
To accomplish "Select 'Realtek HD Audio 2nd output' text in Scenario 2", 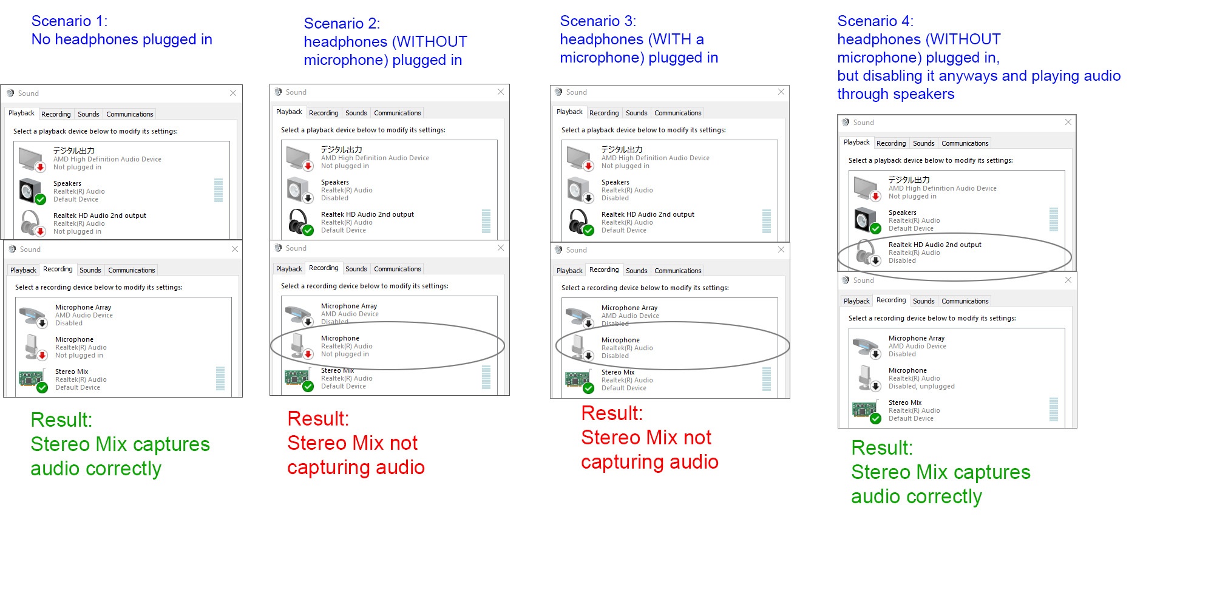I will [367, 215].
